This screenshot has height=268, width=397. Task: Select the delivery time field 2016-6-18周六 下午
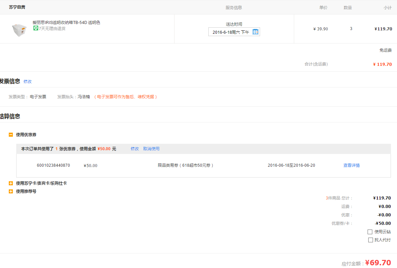point(234,32)
